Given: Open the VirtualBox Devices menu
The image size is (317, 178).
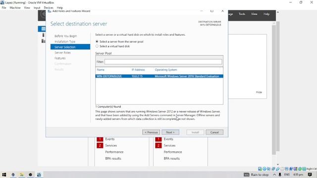Looking at the screenshot, I should 49,8.
